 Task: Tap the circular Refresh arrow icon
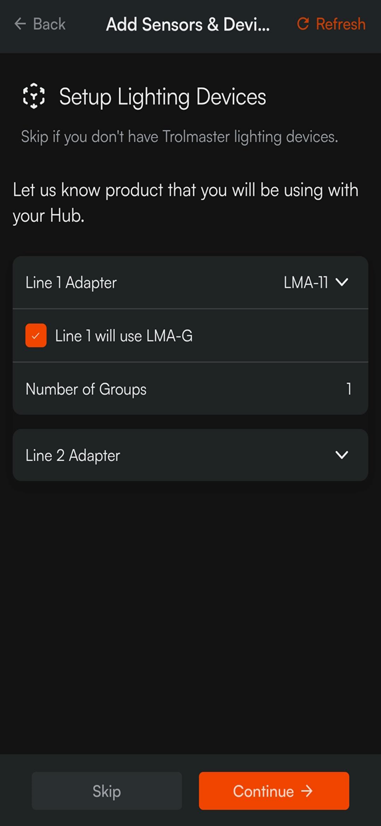303,24
